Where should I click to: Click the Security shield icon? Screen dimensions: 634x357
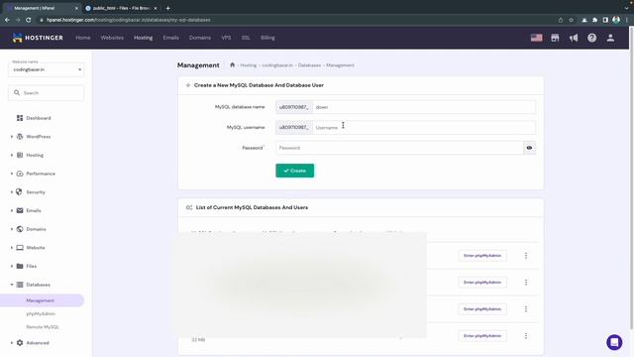coord(19,191)
